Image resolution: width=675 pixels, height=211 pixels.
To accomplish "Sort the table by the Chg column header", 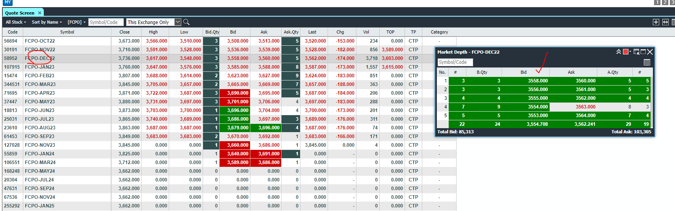I will (340, 32).
